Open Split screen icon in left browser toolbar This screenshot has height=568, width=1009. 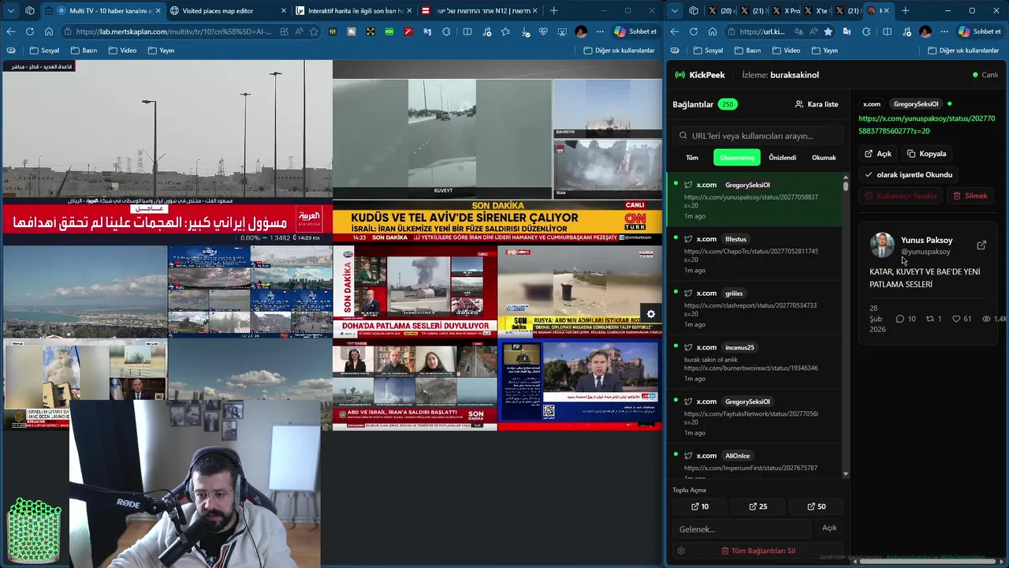pos(467,32)
